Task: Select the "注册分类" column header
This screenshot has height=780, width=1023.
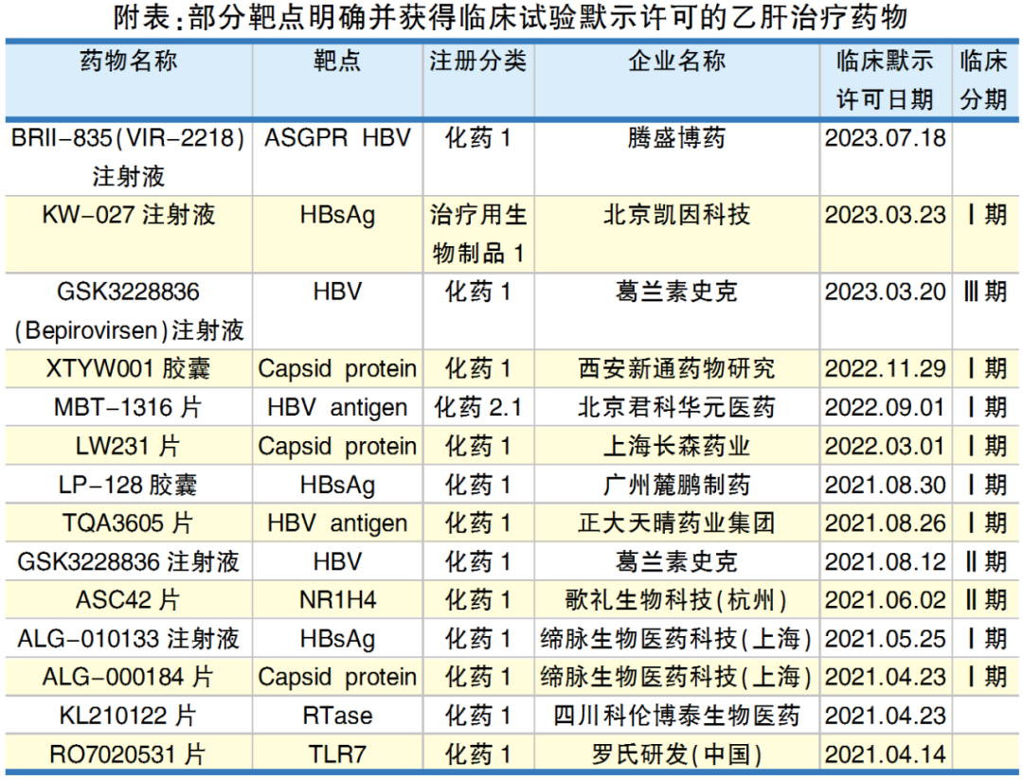Action: coord(477,61)
